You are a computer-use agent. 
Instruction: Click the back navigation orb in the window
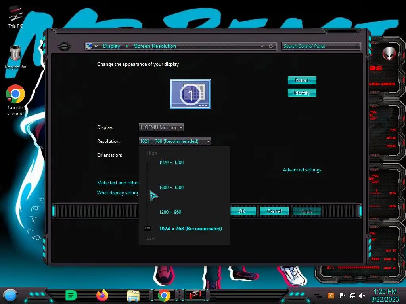[64, 46]
